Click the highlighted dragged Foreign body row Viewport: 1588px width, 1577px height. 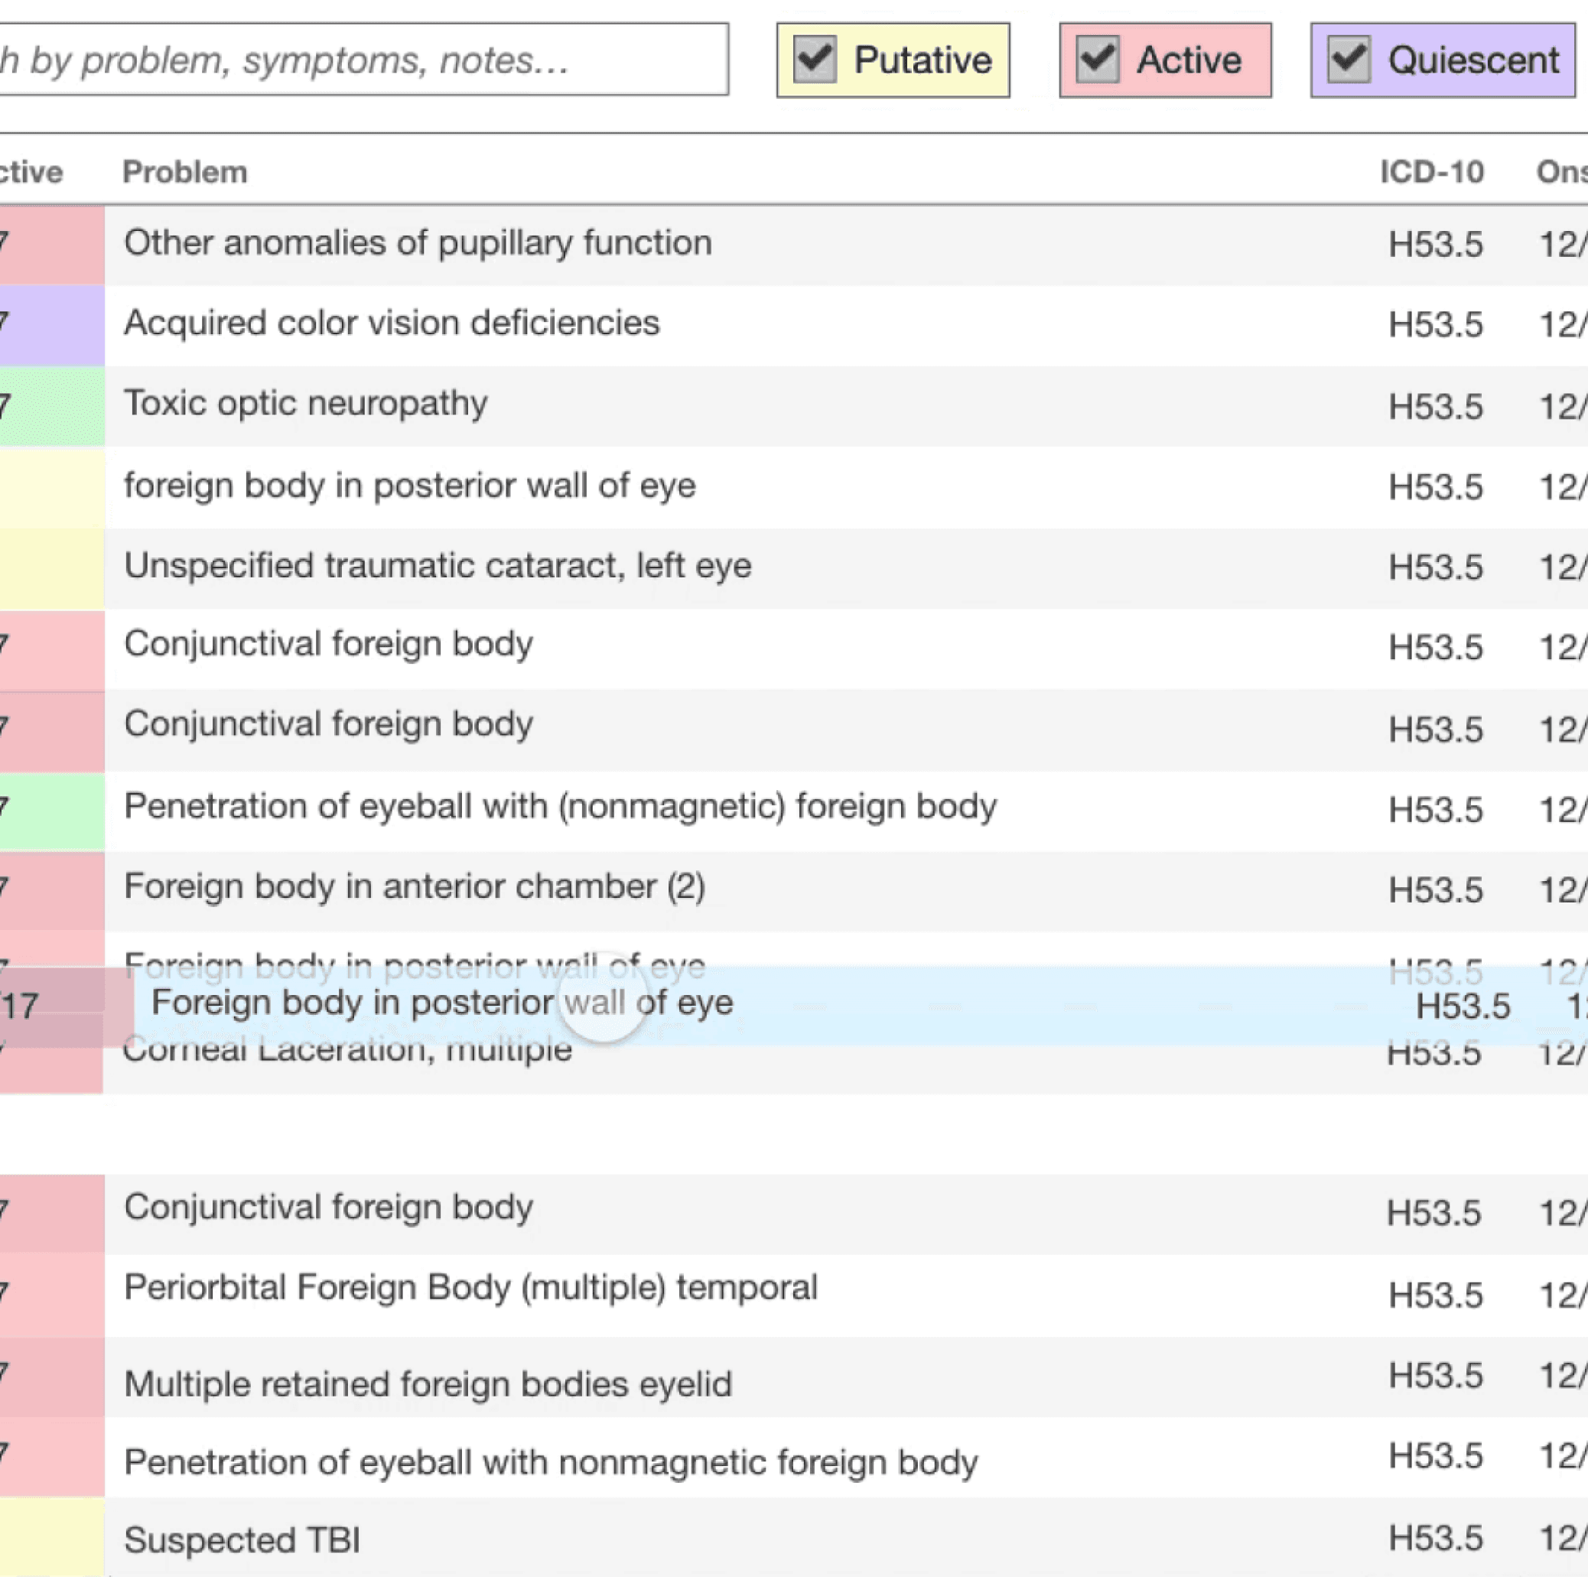point(442,1003)
